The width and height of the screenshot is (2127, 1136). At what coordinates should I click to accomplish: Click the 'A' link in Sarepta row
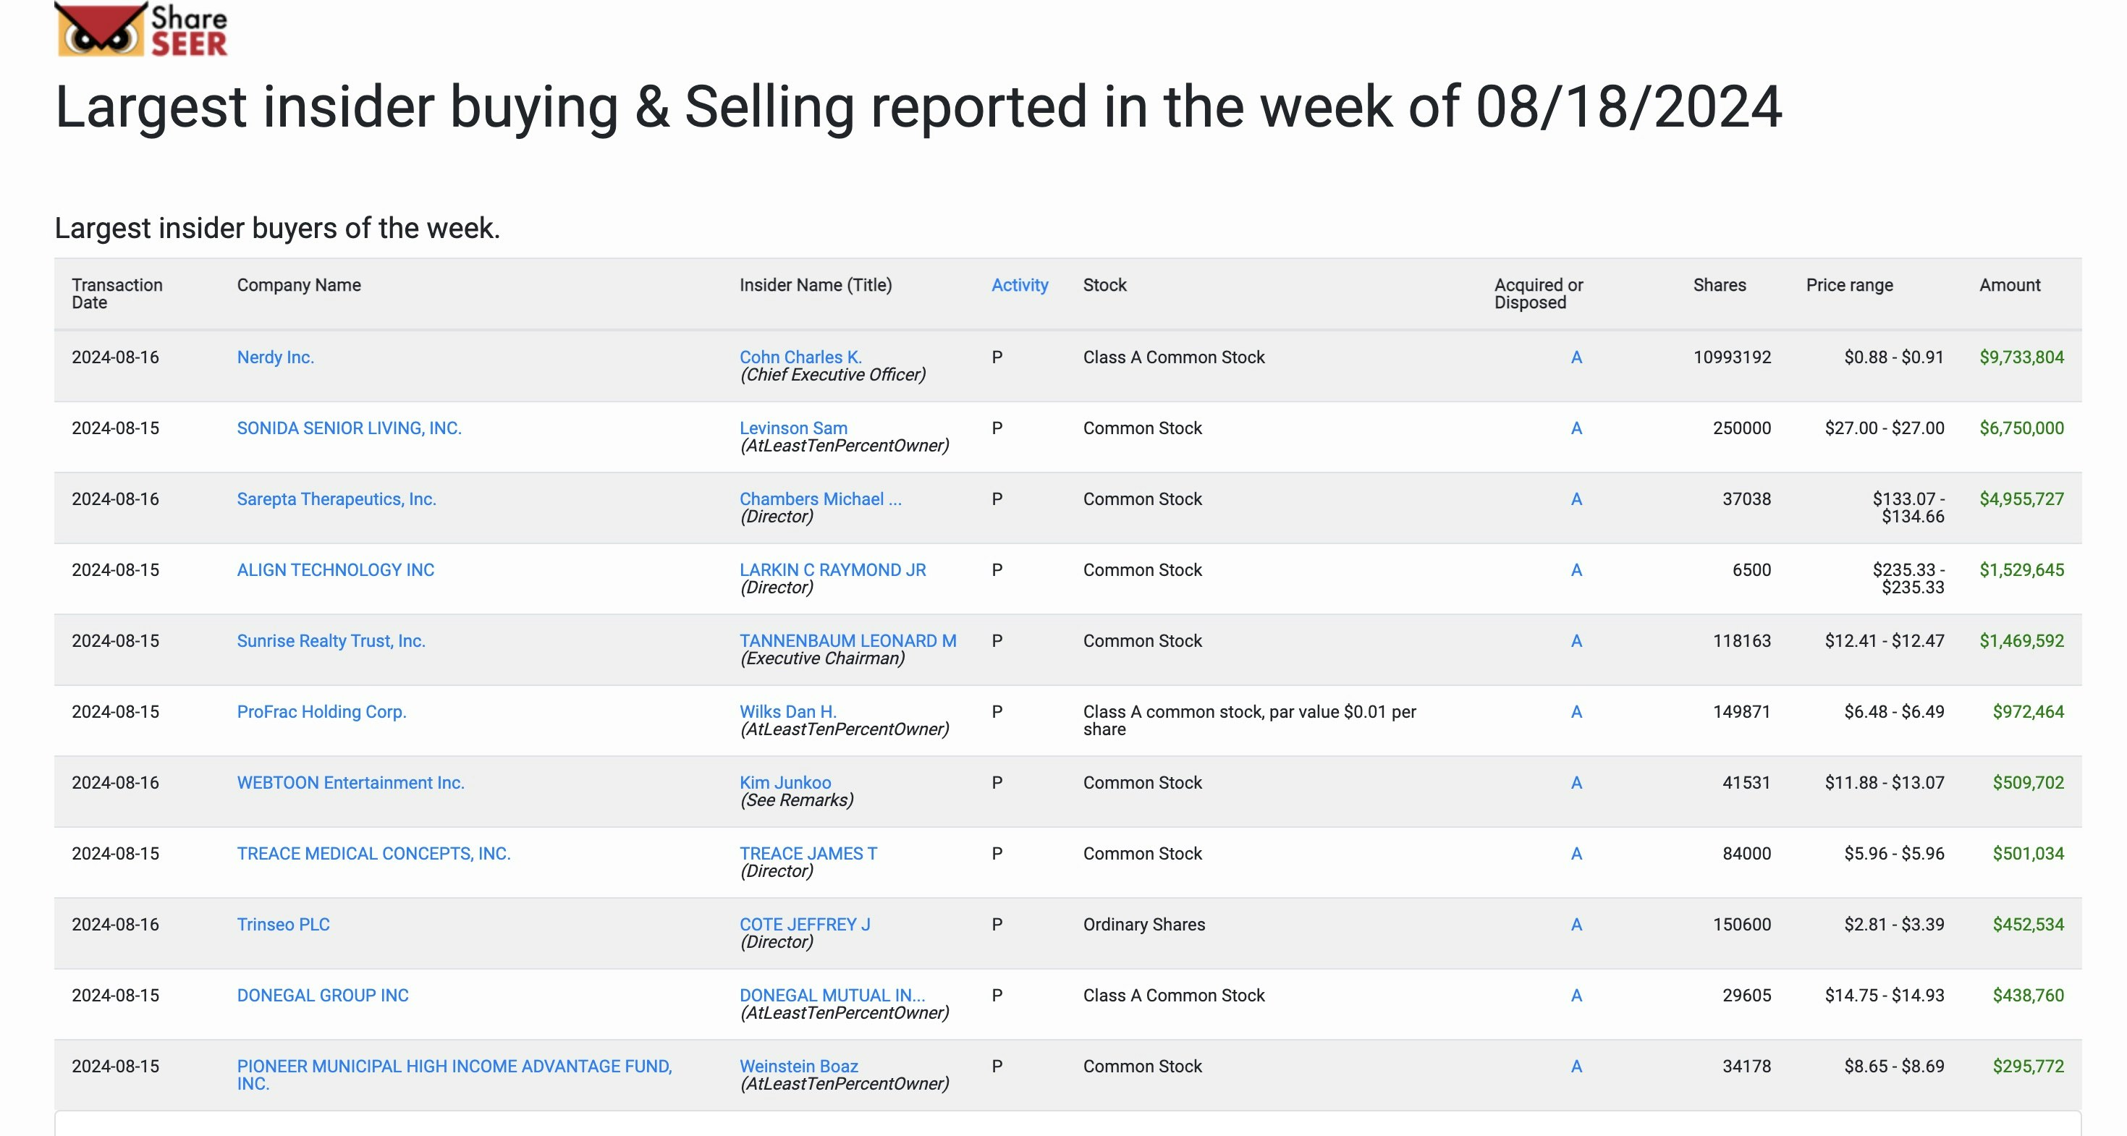[1576, 499]
